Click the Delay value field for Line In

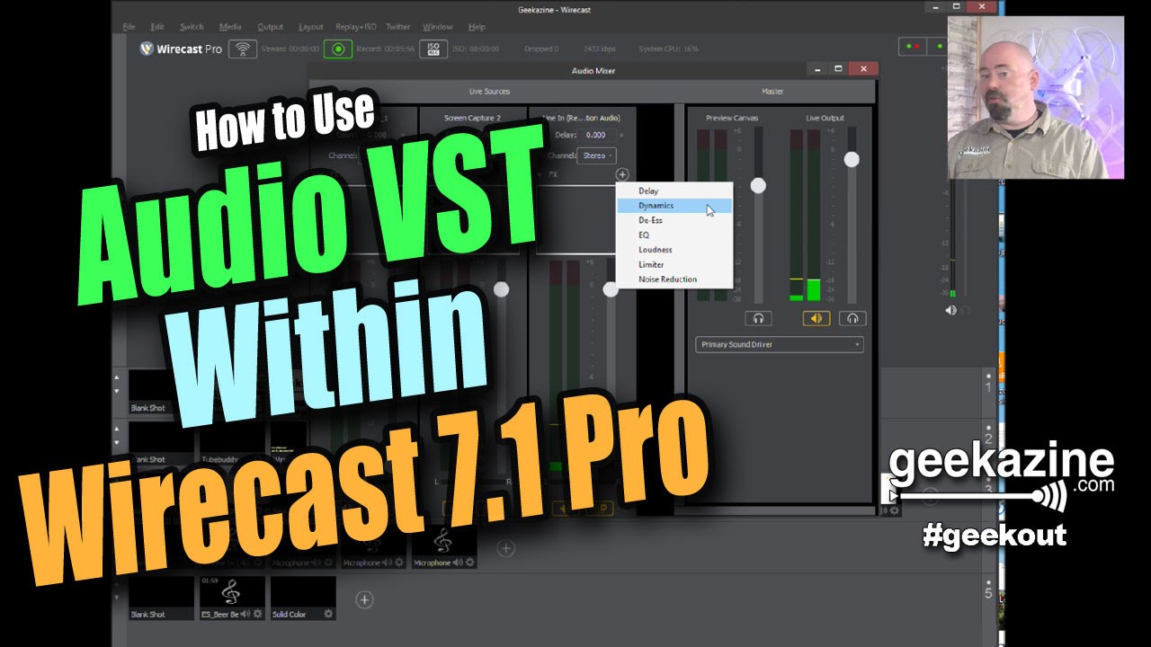(595, 135)
